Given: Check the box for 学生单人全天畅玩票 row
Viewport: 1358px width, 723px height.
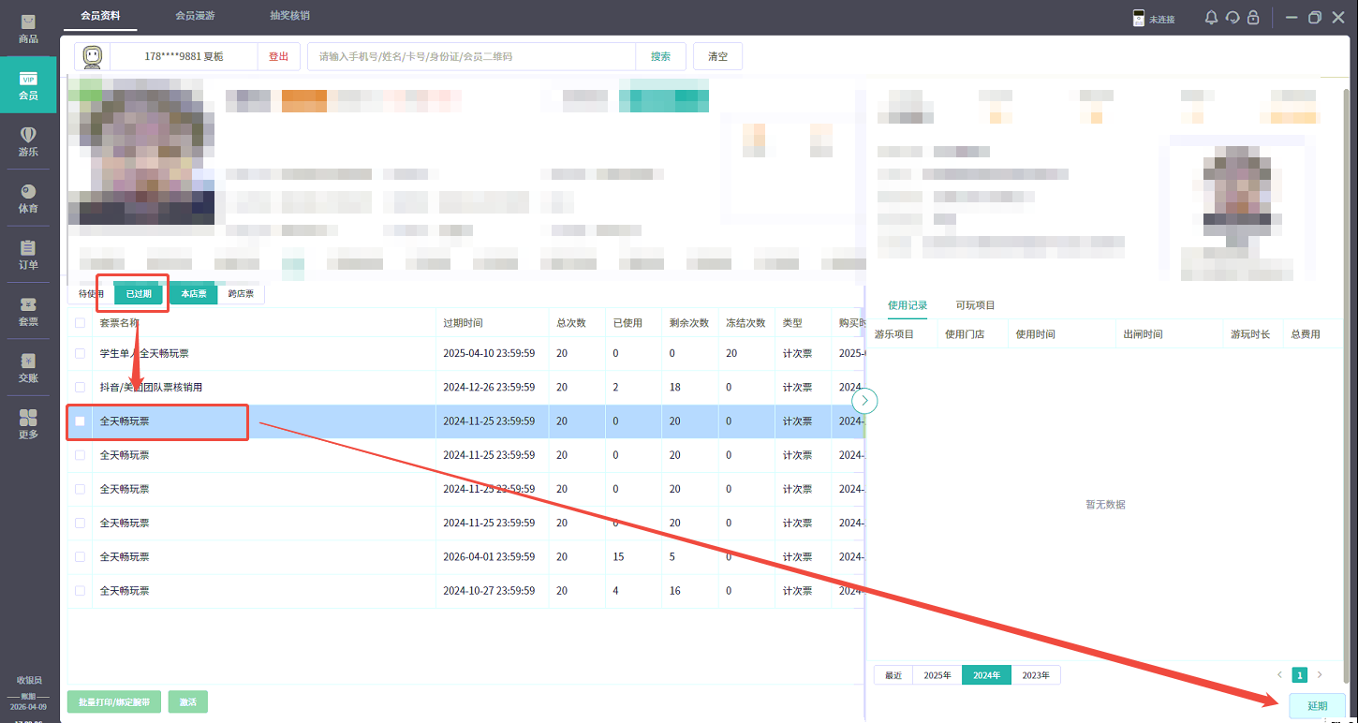Looking at the screenshot, I should (80, 354).
